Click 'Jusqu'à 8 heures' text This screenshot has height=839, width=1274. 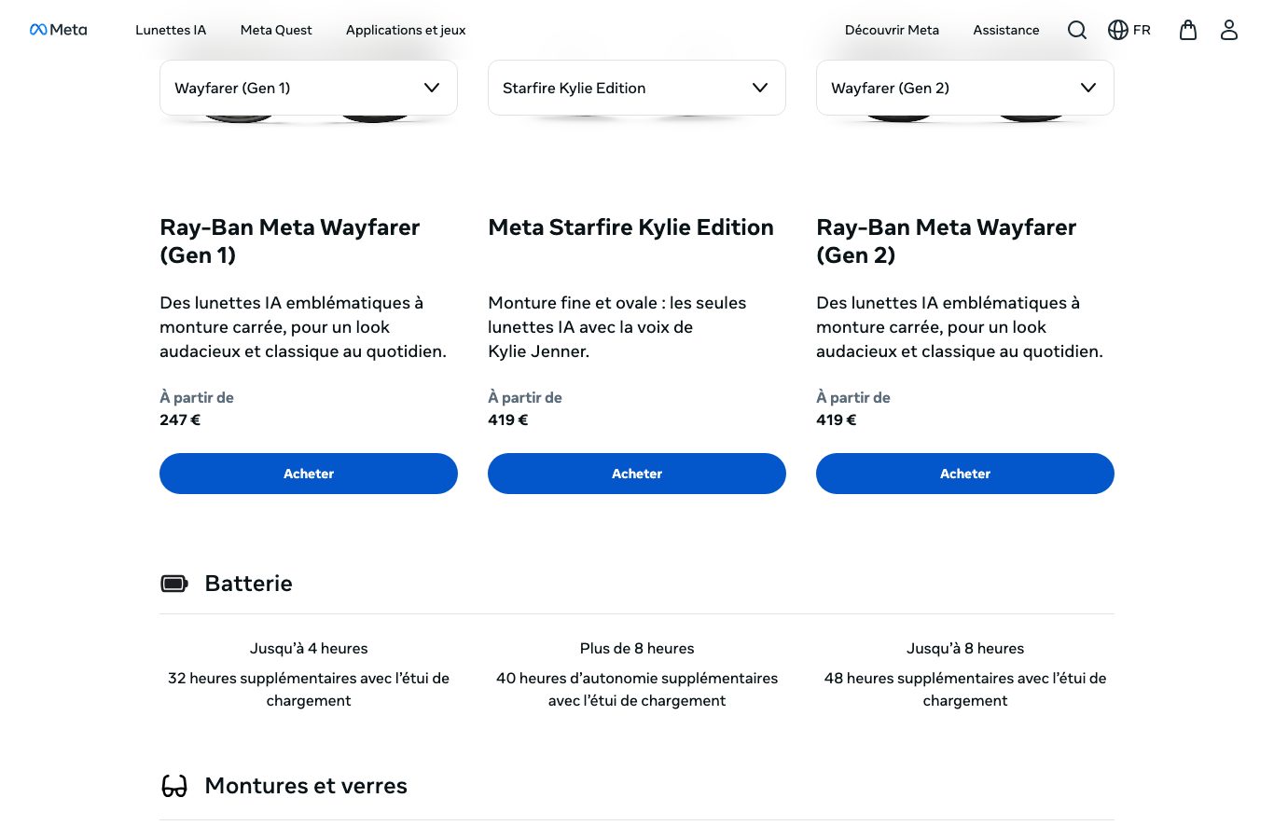pos(965,648)
